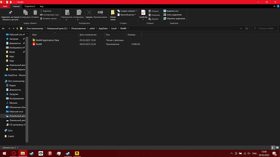Open the Переместить в move-to dropdown

[x=67, y=15]
